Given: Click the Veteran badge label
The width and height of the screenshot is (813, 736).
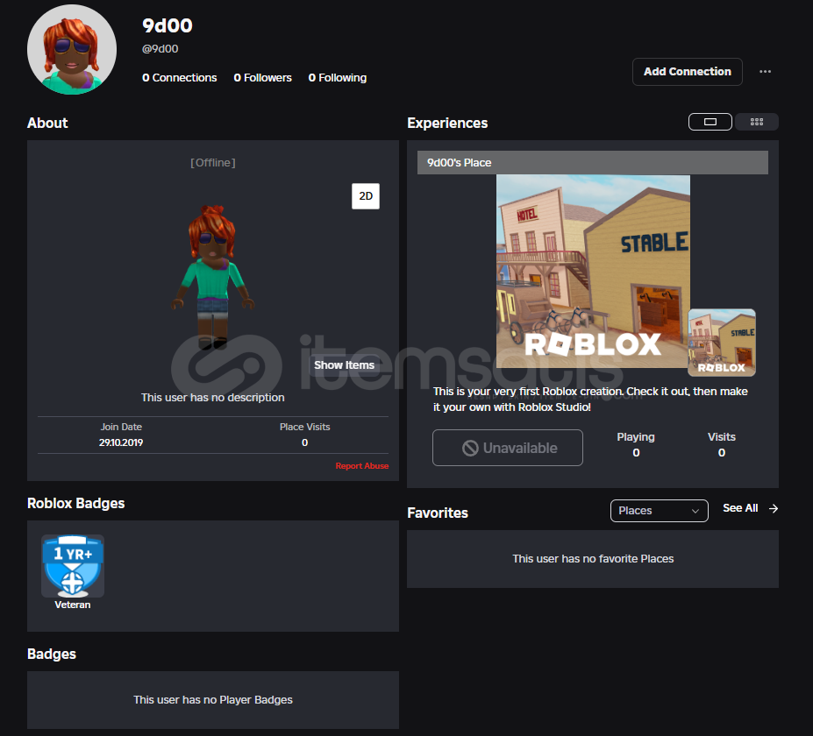Looking at the screenshot, I should [73, 605].
